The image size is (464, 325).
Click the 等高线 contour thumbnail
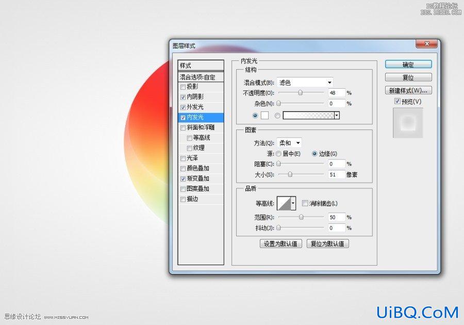284,203
